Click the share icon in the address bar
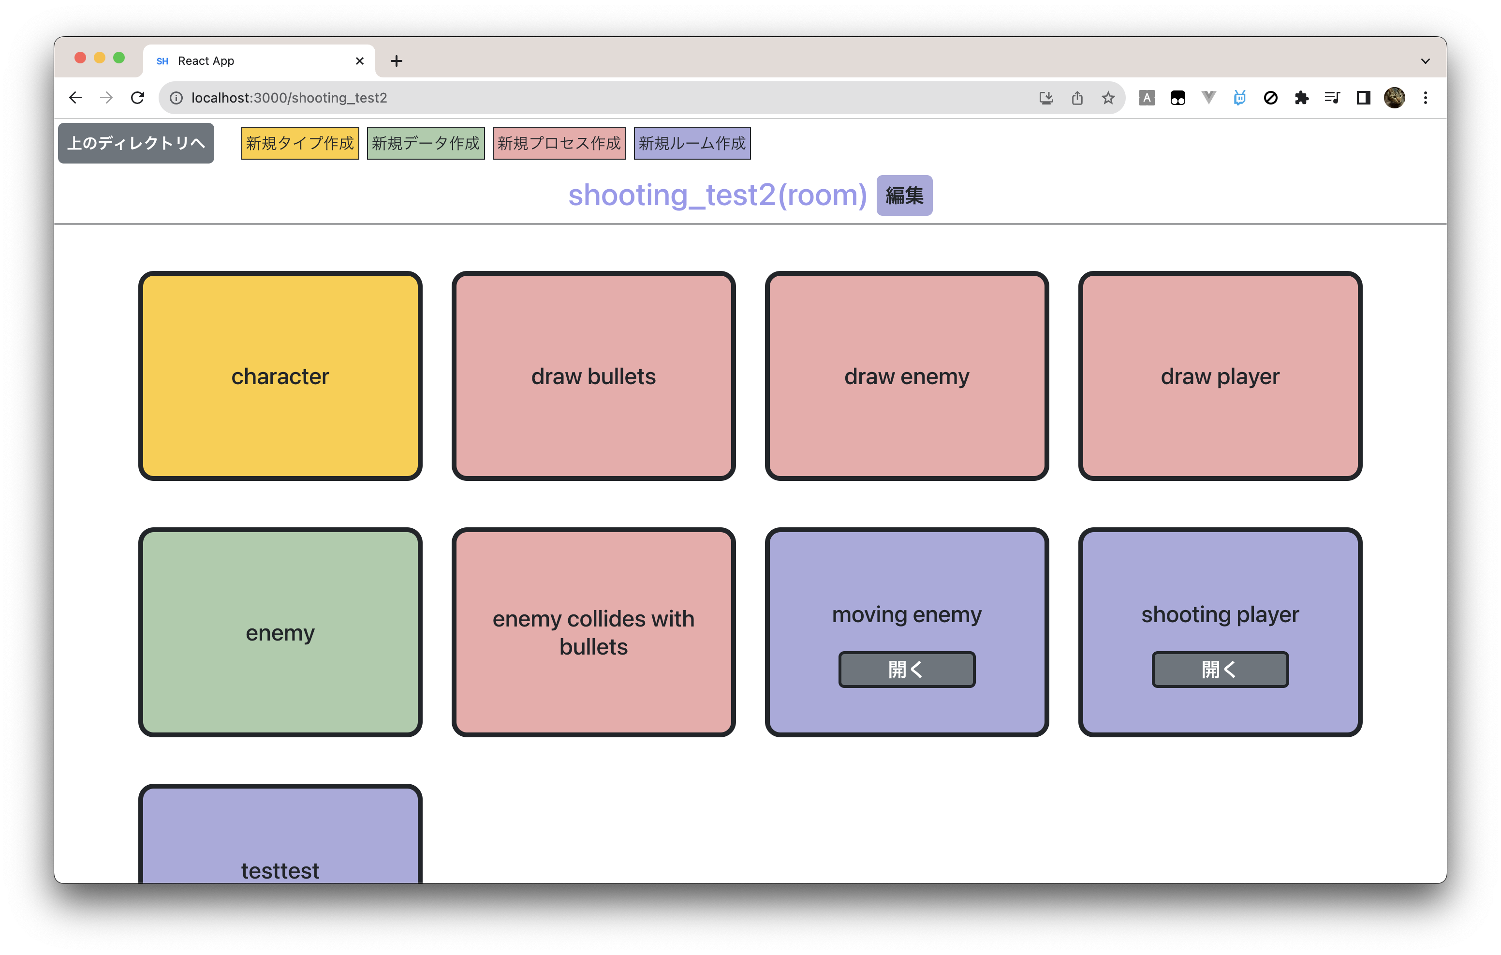 click(x=1077, y=98)
